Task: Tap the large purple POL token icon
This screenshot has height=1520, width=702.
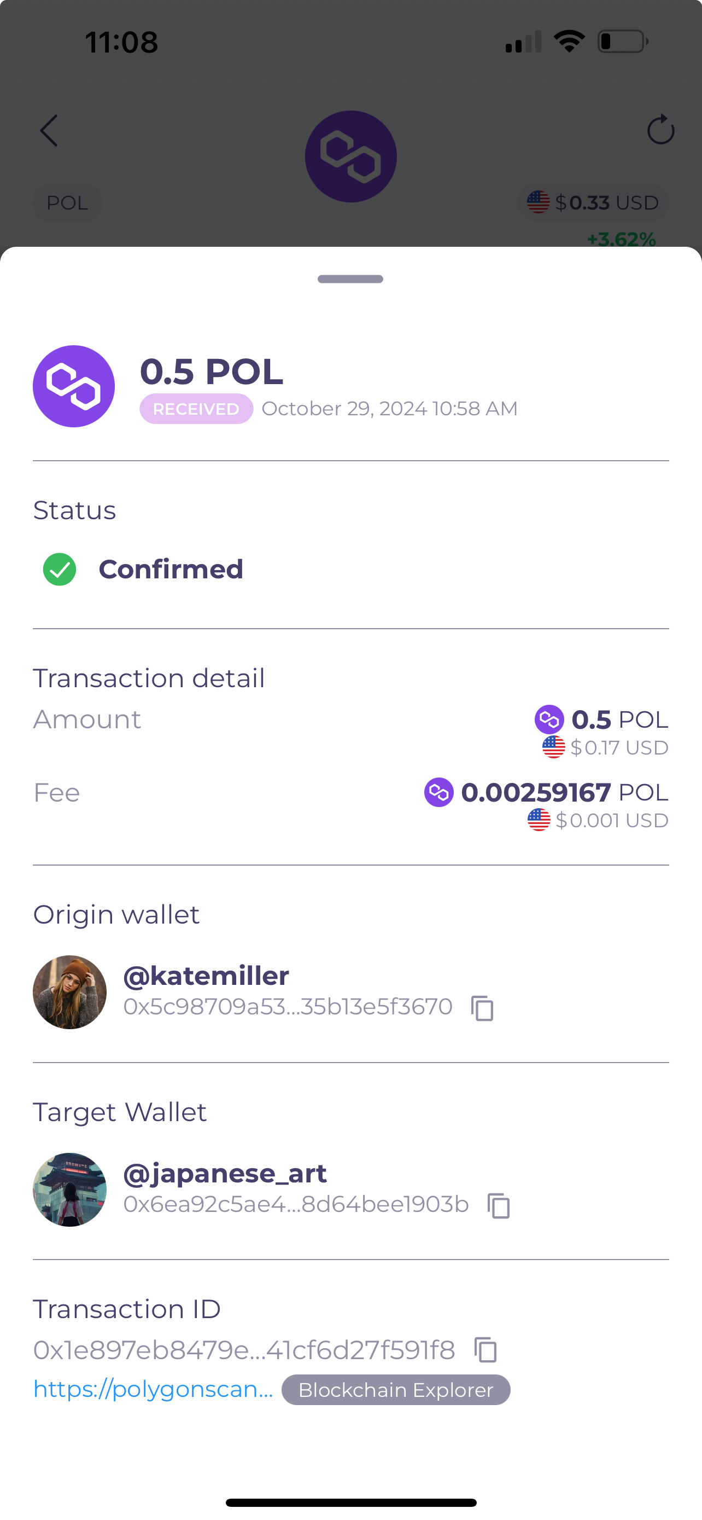Action: click(74, 386)
